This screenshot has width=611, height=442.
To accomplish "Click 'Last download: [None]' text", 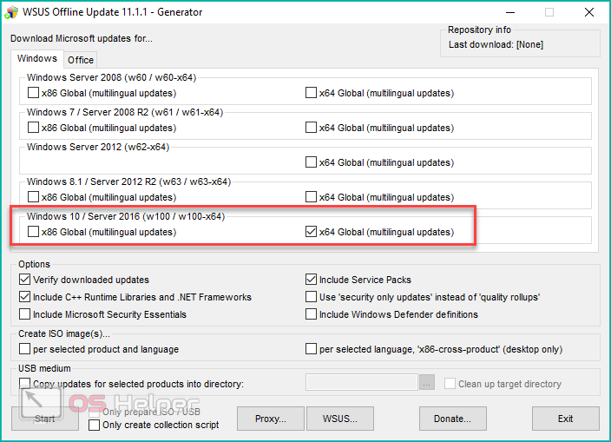I will coord(496,44).
